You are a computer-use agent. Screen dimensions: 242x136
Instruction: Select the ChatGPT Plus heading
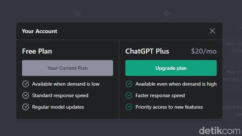pos(147,51)
